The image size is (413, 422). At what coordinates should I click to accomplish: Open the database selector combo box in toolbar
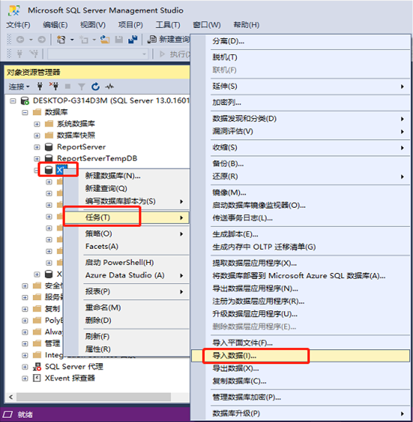pyautogui.click(x=98, y=54)
